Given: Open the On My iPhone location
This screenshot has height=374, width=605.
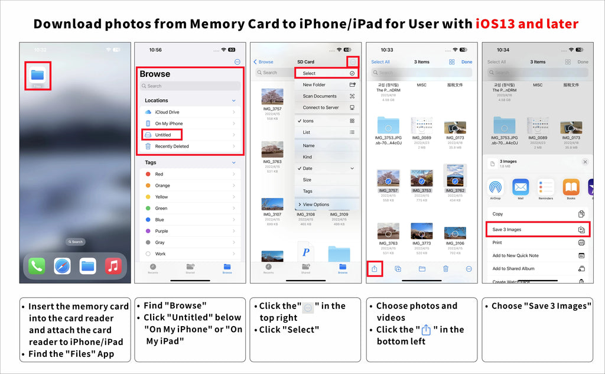Looking at the screenshot, I should click(190, 123).
